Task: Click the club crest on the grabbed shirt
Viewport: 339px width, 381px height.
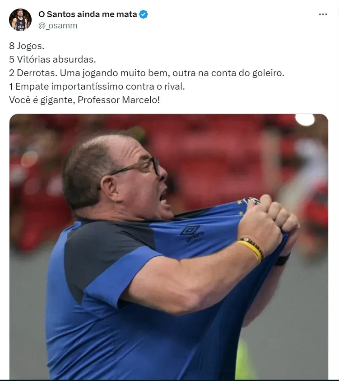Action: click(251, 201)
